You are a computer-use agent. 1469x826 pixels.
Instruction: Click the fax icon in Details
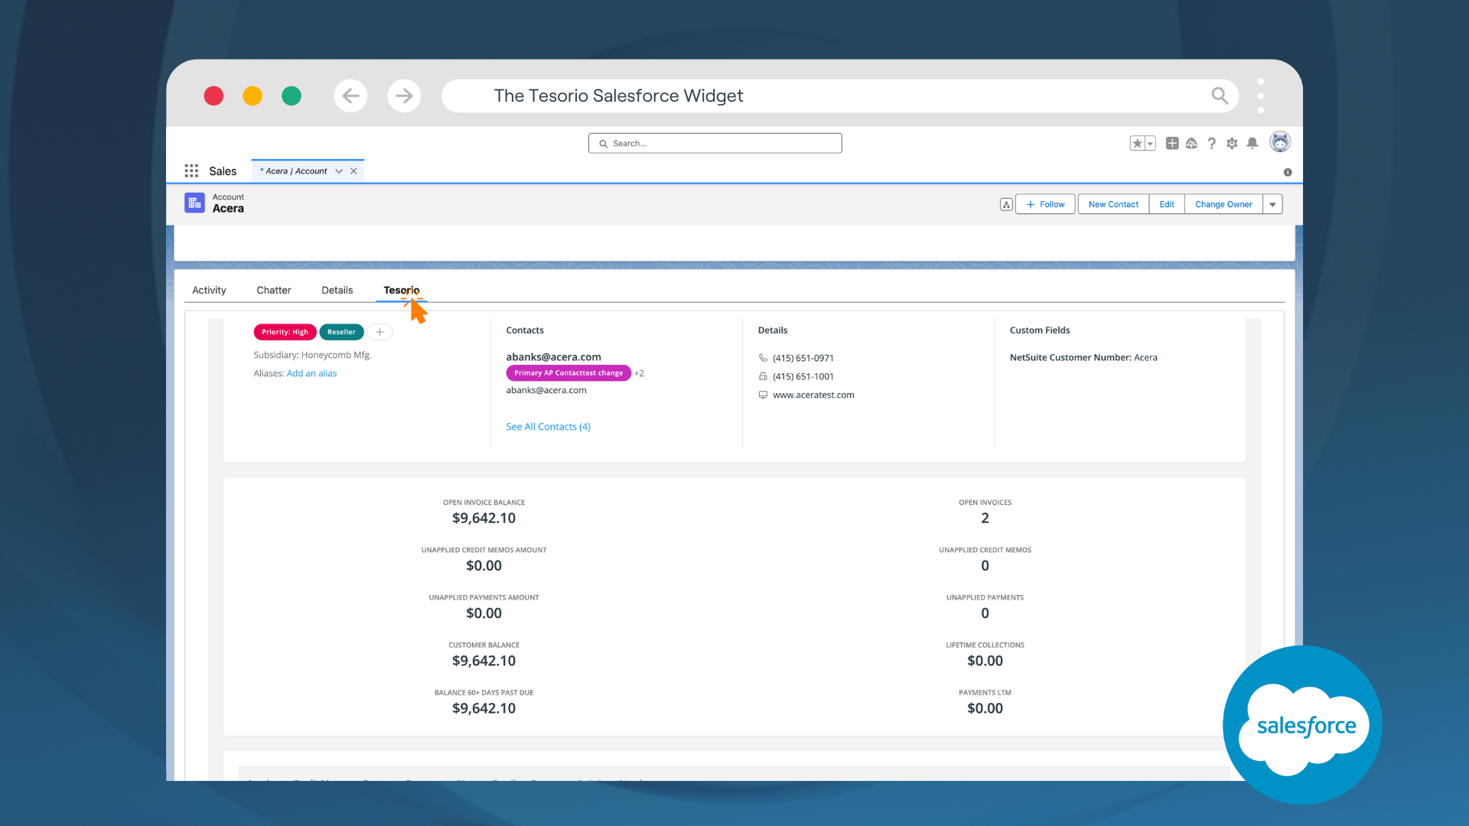(x=763, y=376)
